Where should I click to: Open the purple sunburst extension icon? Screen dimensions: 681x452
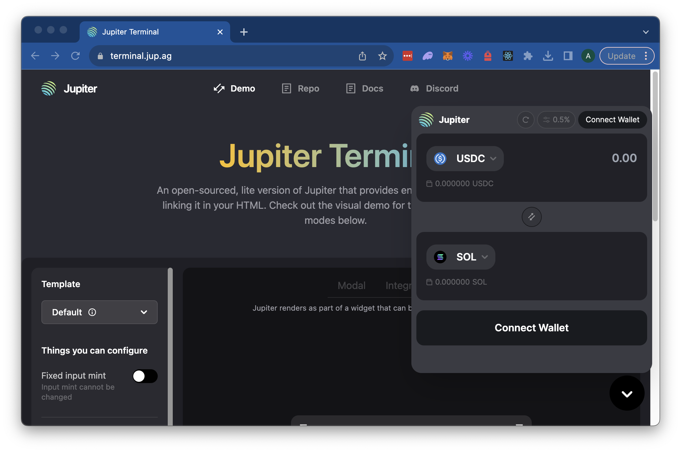(x=468, y=56)
